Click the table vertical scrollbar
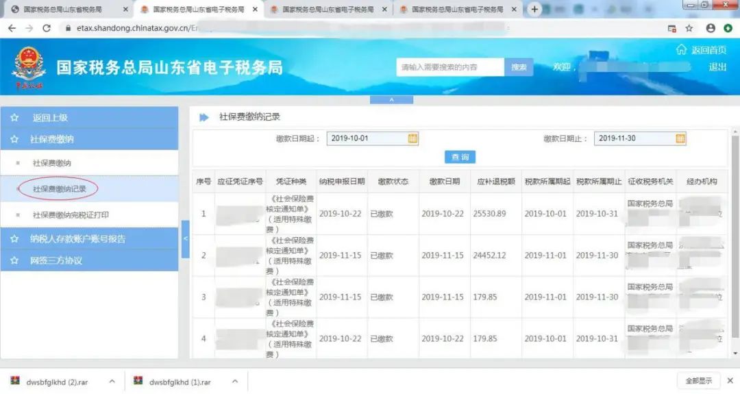 pyautogui.click(x=735, y=236)
